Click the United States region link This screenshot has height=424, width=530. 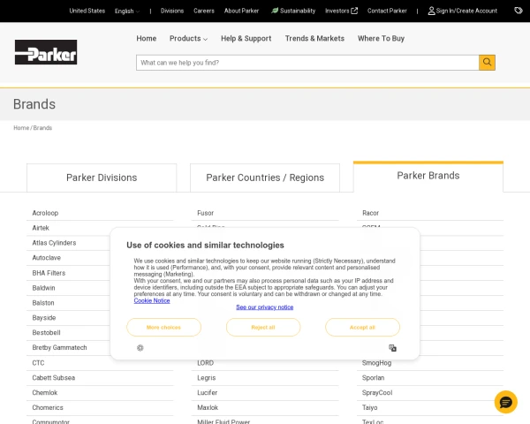point(87,11)
